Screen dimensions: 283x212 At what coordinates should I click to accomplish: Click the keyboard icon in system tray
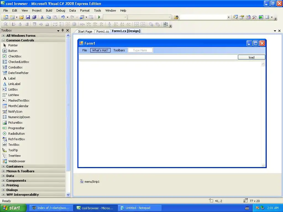click(x=247, y=208)
